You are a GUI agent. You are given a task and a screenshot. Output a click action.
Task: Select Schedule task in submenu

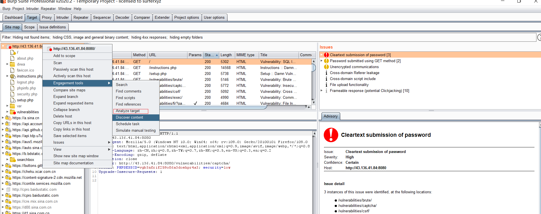(x=136, y=124)
